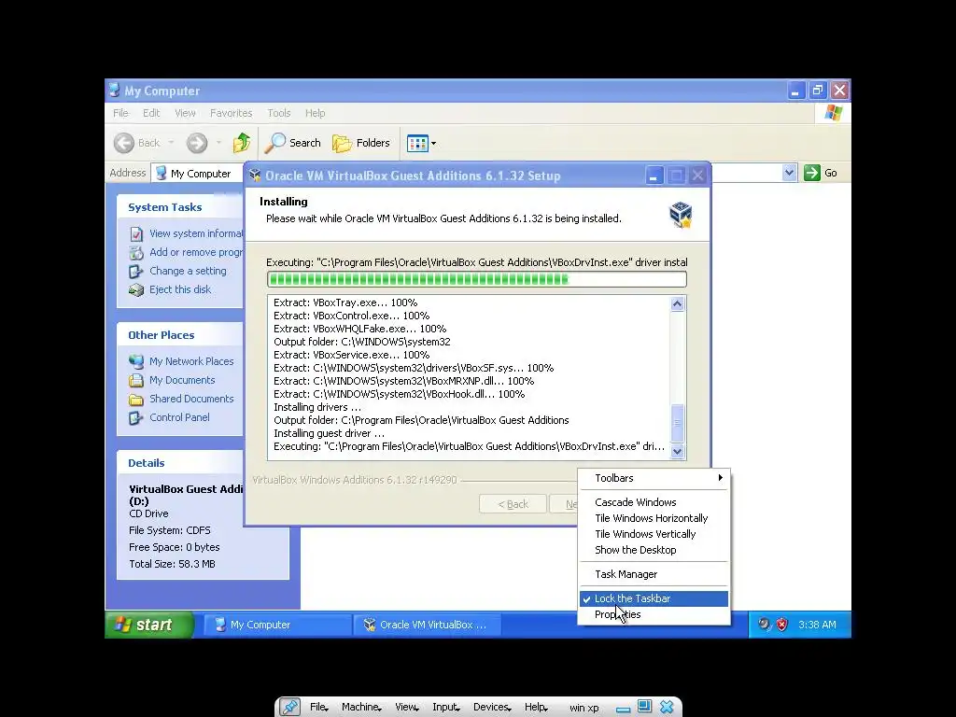The image size is (956, 717).
Task: Toggle the Folders pane button
Action: click(x=361, y=143)
